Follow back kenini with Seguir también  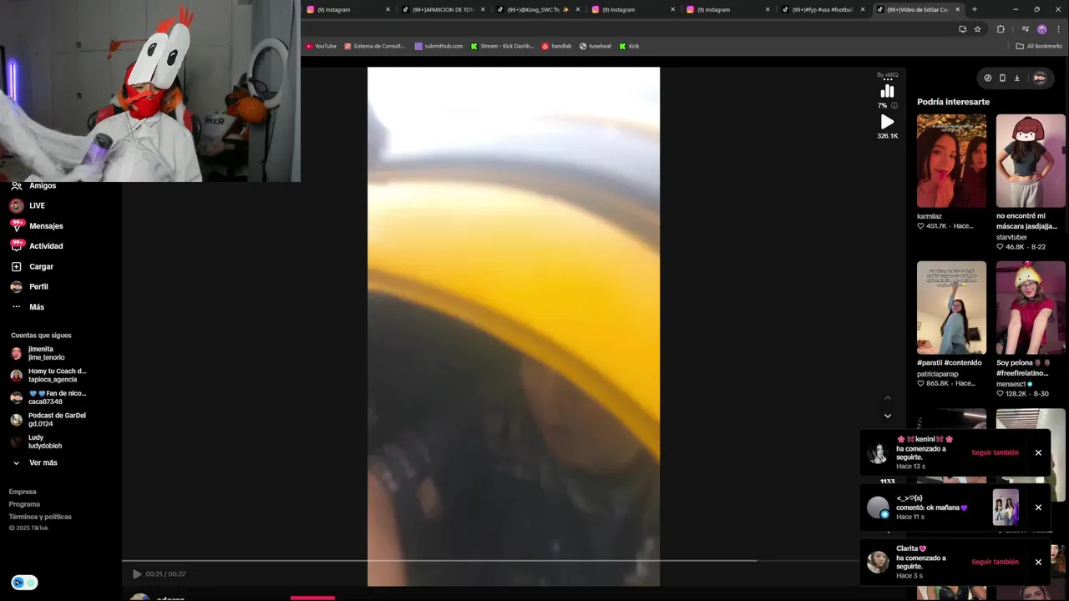[x=995, y=452]
